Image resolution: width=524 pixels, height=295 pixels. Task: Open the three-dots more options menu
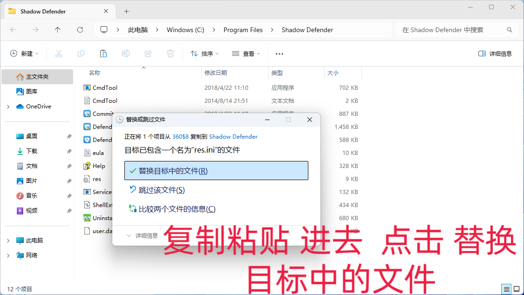pos(279,54)
